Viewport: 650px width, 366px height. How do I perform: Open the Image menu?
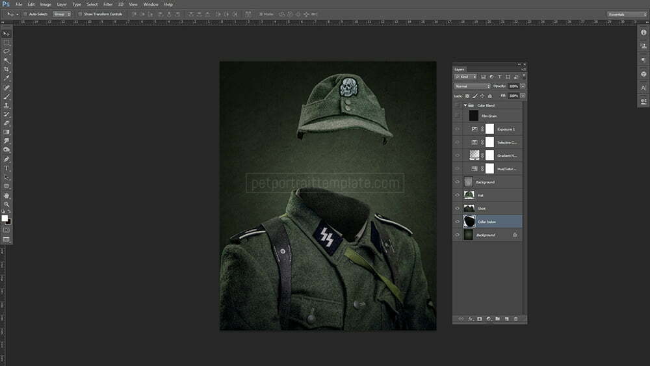point(45,4)
